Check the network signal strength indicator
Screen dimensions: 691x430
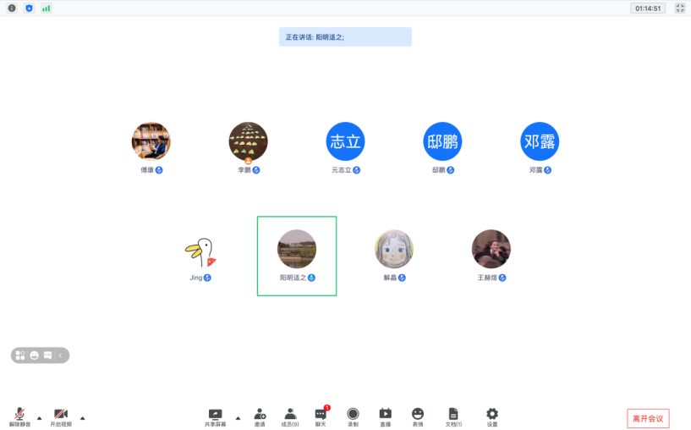point(46,8)
